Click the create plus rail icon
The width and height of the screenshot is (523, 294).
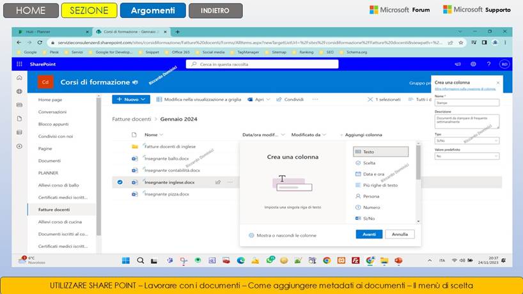point(19,146)
